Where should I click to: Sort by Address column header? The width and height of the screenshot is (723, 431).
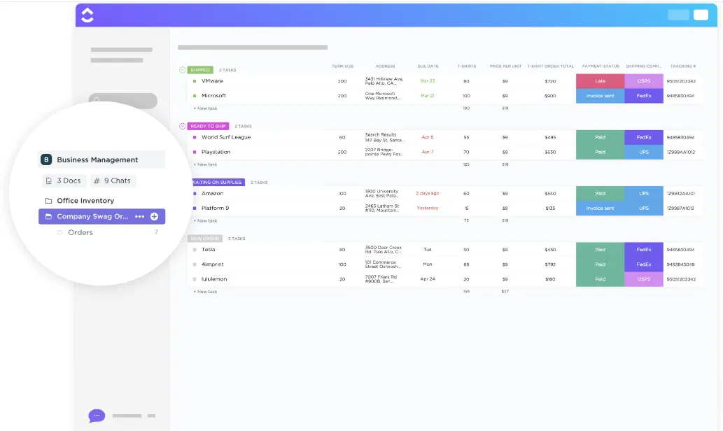click(x=385, y=66)
